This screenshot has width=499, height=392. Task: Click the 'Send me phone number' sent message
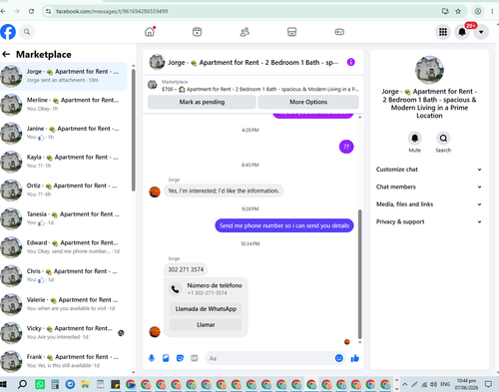coord(284,225)
